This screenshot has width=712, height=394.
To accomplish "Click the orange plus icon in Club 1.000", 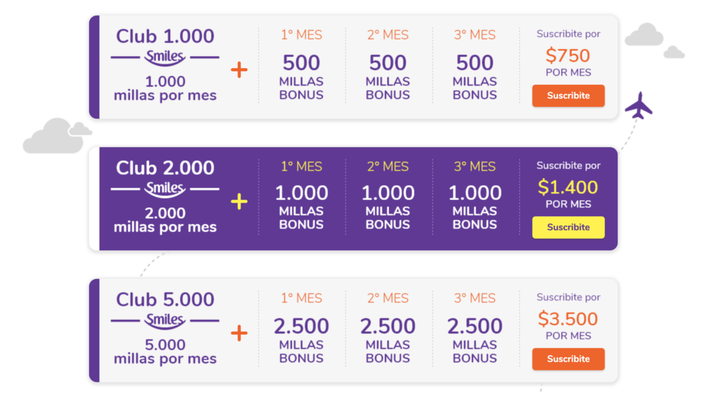I will [x=239, y=70].
